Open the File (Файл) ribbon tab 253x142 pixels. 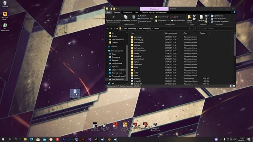pos(109,12)
